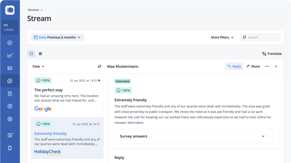Switch to split panel view
Image resolution: width=291 pixels, height=163 pixels.
pyautogui.click(x=31, y=53)
